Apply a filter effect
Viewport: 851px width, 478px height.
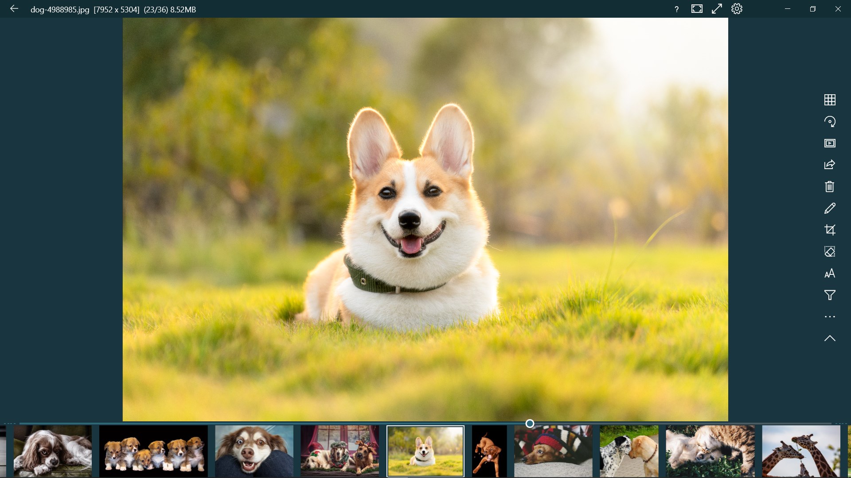coord(831,295)
